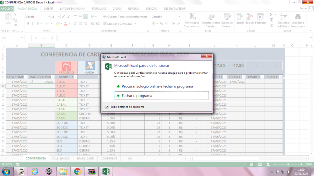Image resolution: width=314 pixels, height=176 pixels.
Task: Switch to the FÓRMULAS ribbon tab
Action: click(99, 9)
